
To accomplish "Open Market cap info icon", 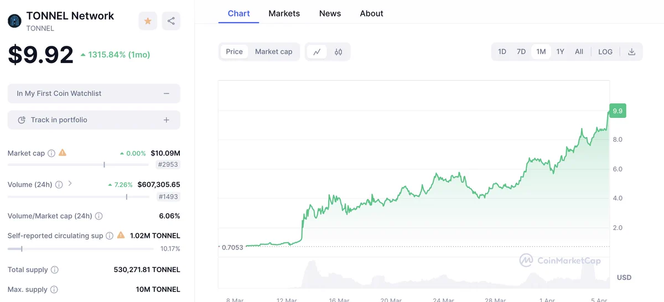I will 51,153.
